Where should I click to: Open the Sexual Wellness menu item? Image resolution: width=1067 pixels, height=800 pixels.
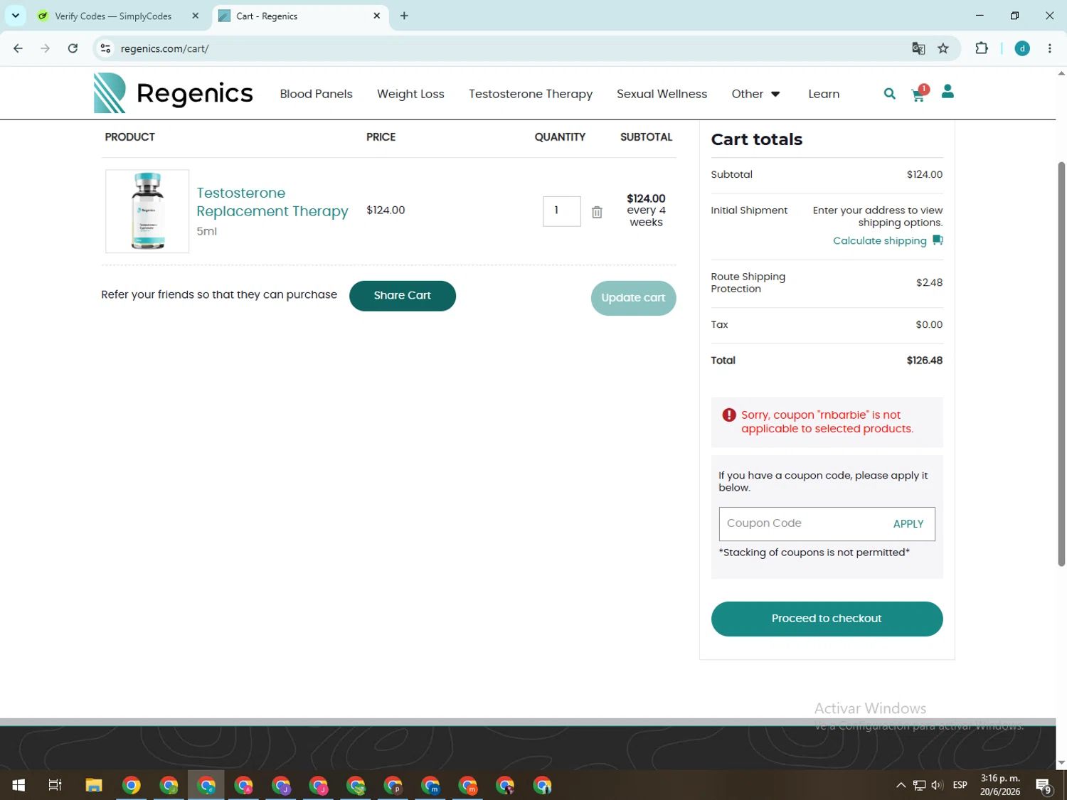pyautogui.click(x=662, y=94)
